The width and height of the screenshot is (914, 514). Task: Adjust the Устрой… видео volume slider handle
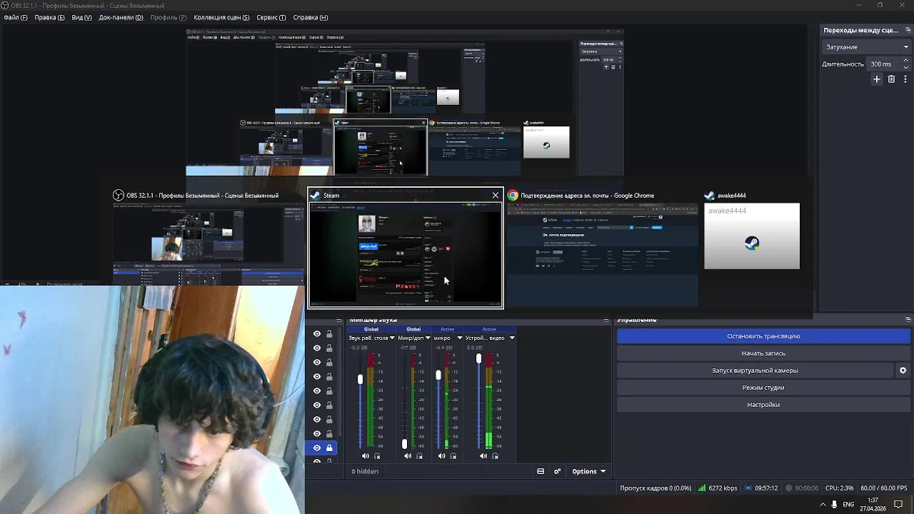478,358
